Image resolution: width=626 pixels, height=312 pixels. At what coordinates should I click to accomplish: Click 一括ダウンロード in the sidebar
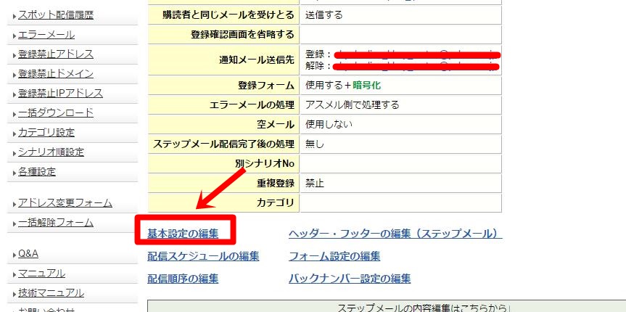[56, 113]
